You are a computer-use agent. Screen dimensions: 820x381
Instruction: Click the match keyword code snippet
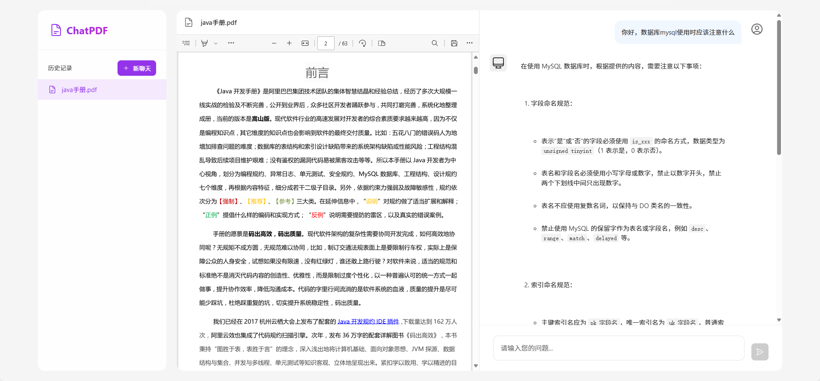577,238
